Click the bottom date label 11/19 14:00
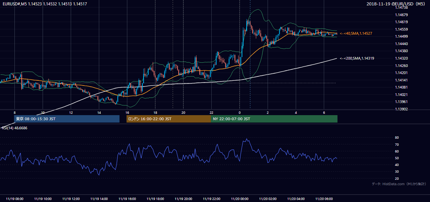 [x=99, y=199]
